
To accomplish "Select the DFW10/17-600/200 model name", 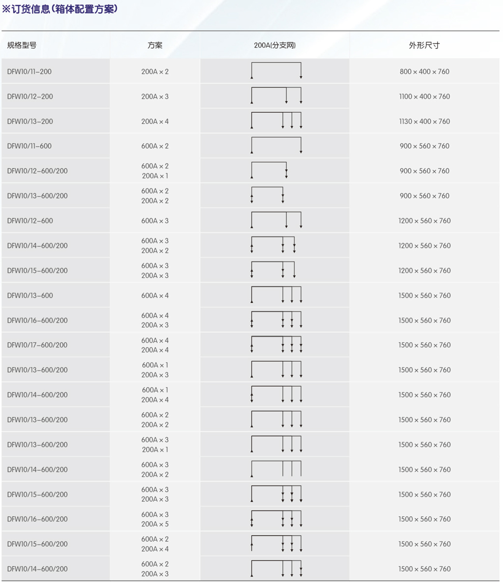I will (x=37, y=345).
